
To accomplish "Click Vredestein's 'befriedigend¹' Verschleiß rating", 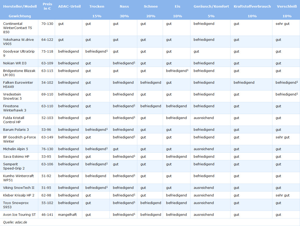I will pos(287,94).
